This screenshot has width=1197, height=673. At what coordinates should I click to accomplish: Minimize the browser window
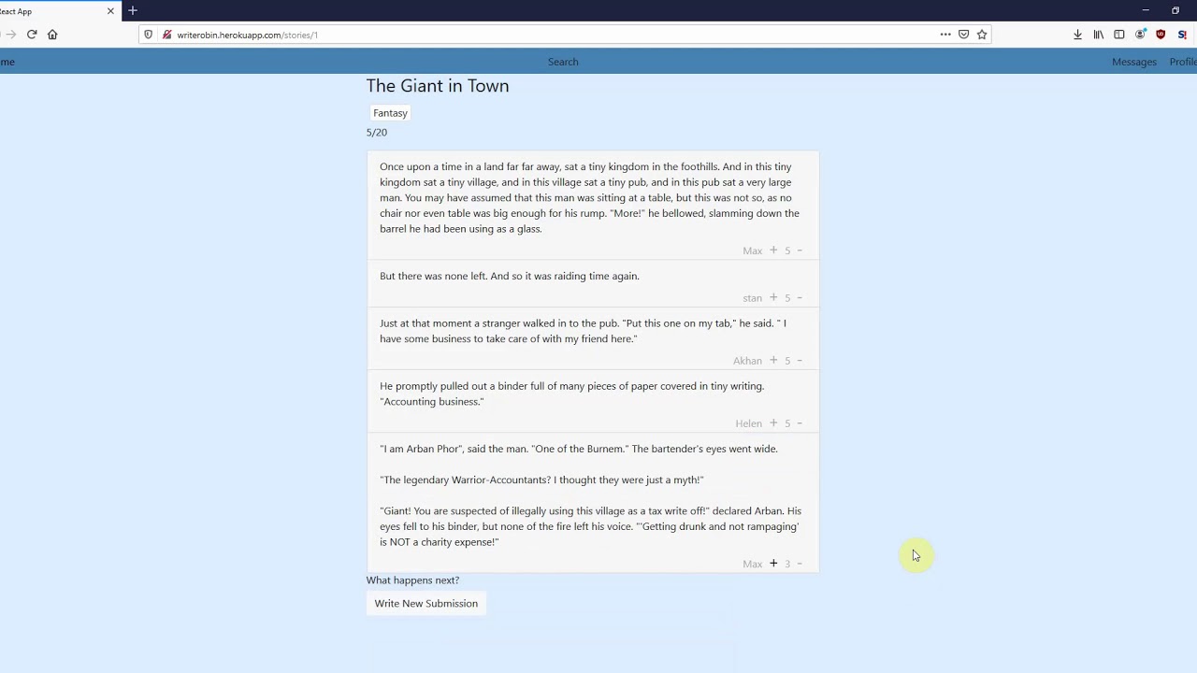click(1146, 10)
